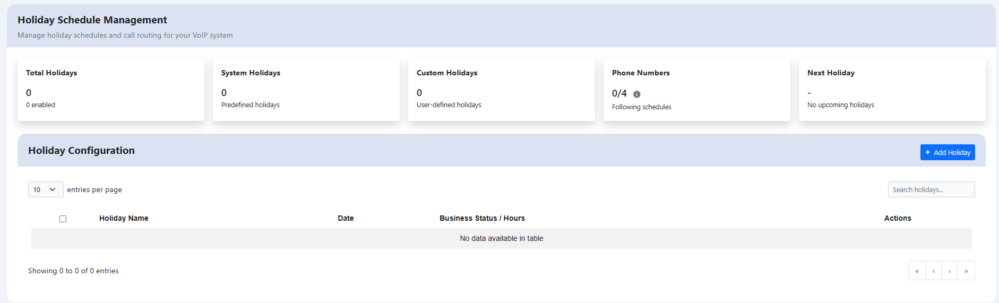Viewport: 999px width, 303px height.
Task: Click the Holiday Configuration section heading
Action: pyautogui.click(x=82, y=151)
